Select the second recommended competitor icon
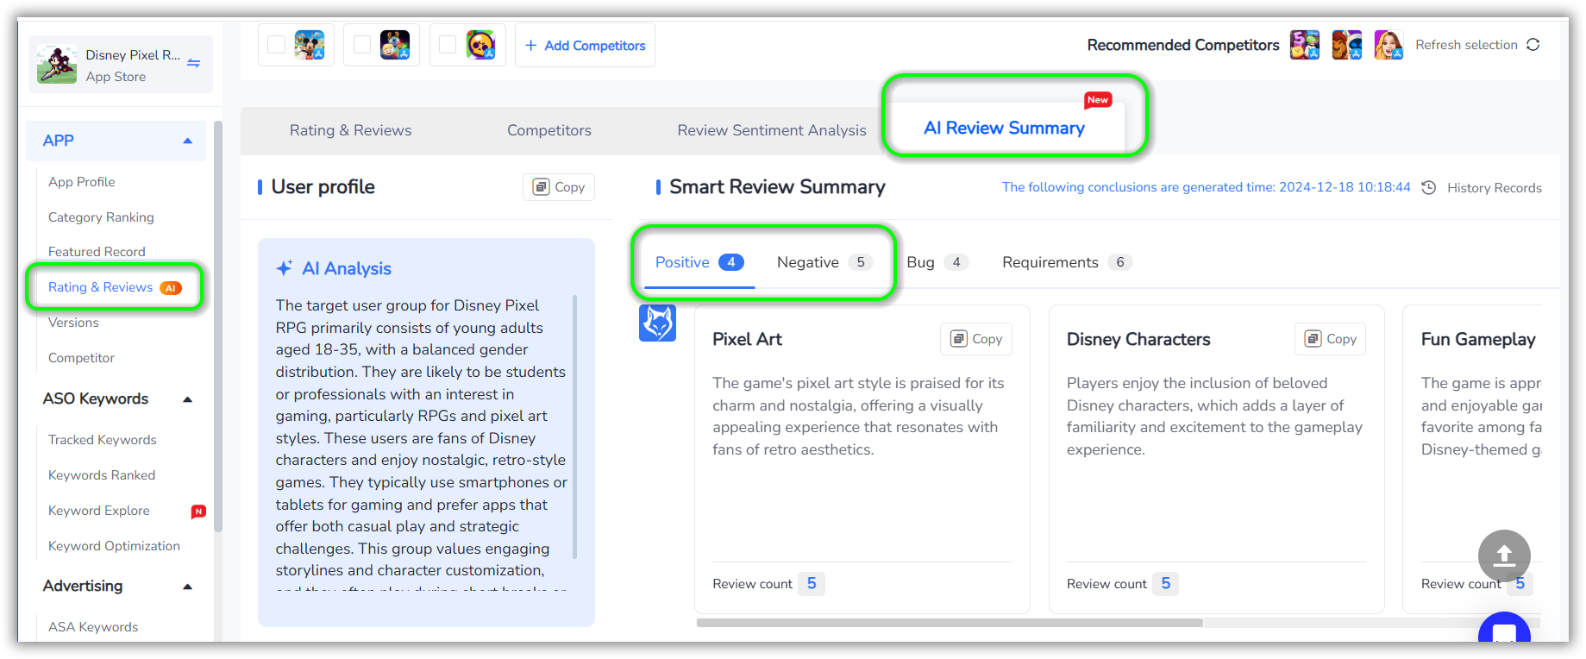The width and height of the screenshot is (1586, 659). point(1347,45)
